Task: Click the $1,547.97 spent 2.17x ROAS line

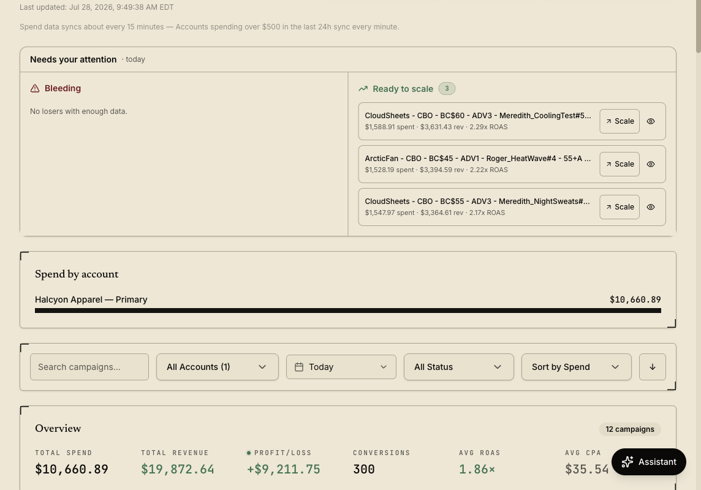Action: 435,213
